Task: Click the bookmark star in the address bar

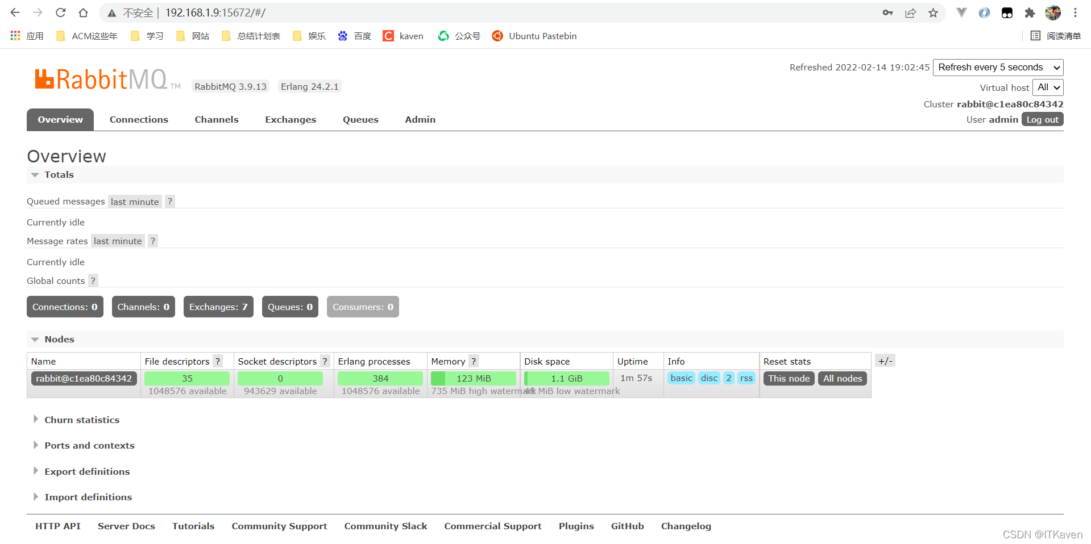Action: (x=933, y=12)
